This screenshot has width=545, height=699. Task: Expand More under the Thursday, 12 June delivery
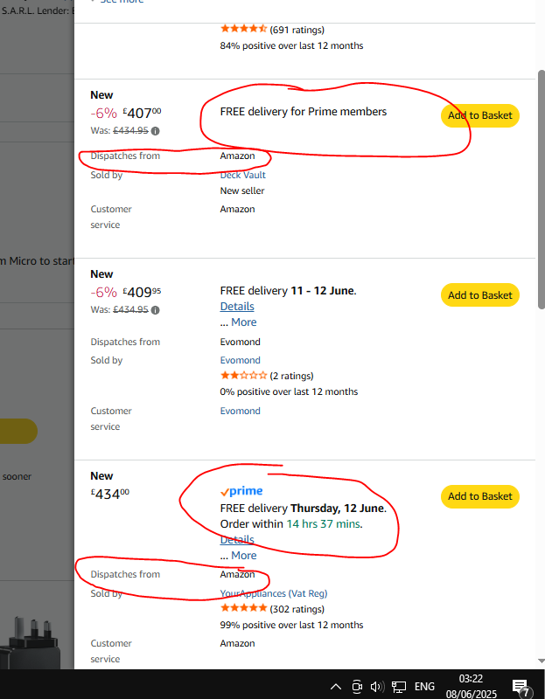(x=244, y=556)
